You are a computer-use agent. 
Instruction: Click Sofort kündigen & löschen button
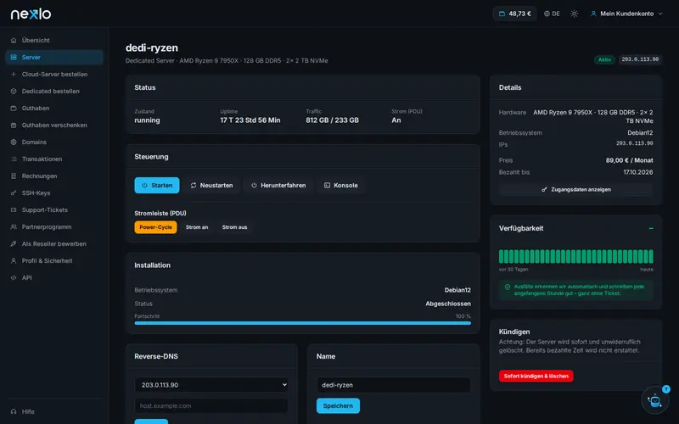[536, 376]
